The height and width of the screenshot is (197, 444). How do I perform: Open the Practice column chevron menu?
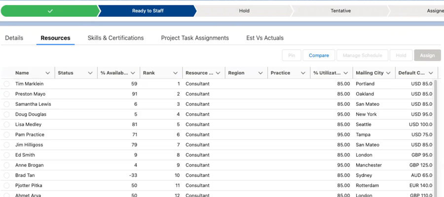point(302,73)
